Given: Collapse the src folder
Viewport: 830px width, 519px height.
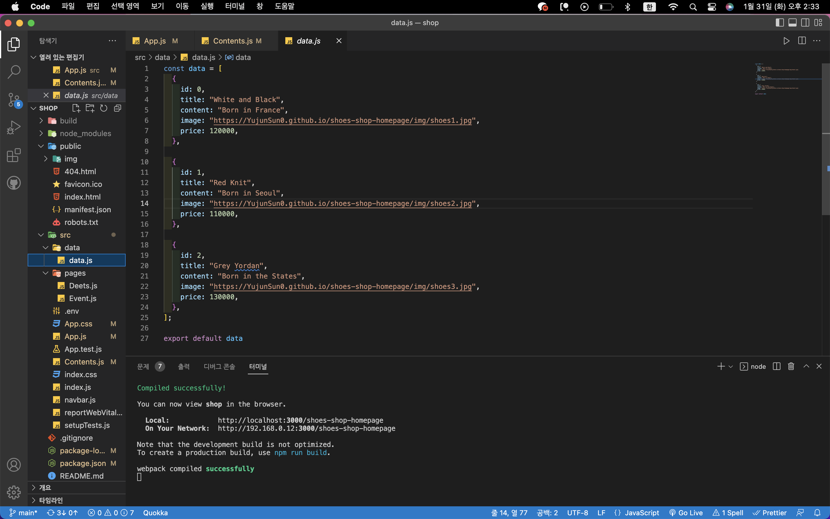Looking at the screenshot, I should [41, 235].
